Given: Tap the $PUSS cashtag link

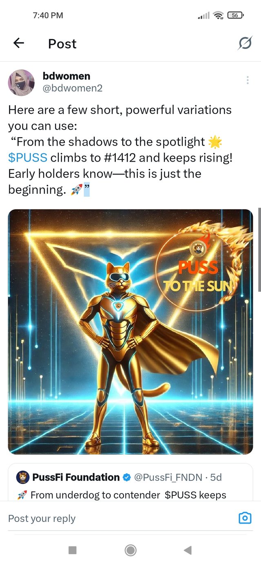Looking at the screenshot, I should coord(28,158).
